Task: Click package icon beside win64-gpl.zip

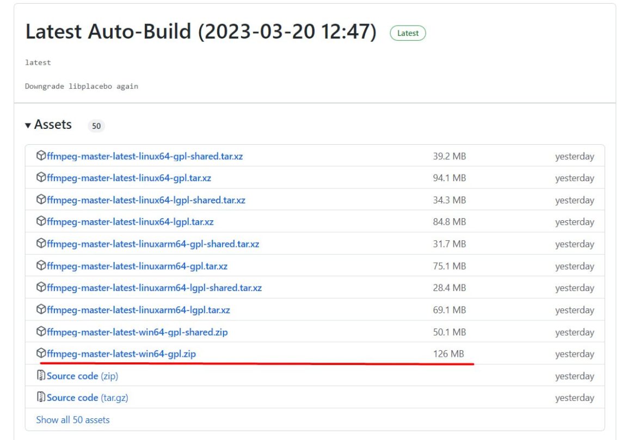Action: click(41, 354)
